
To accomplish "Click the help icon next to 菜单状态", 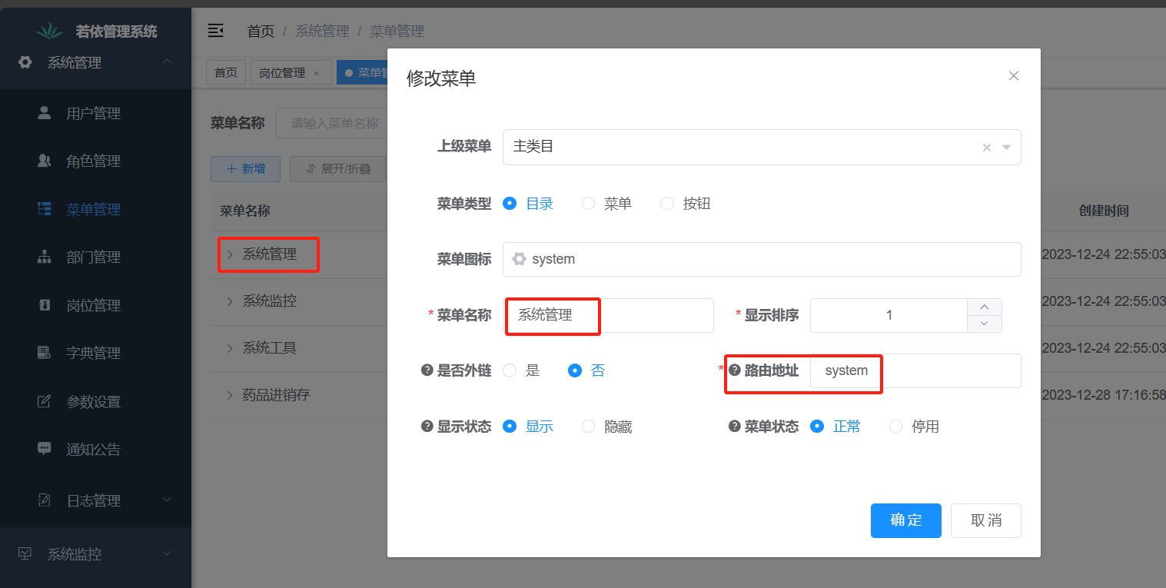I will click(735, 427).
